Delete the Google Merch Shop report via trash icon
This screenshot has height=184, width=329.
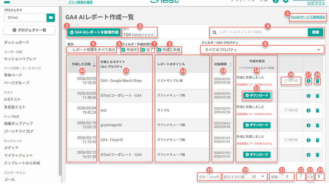(x=317, y=81)
